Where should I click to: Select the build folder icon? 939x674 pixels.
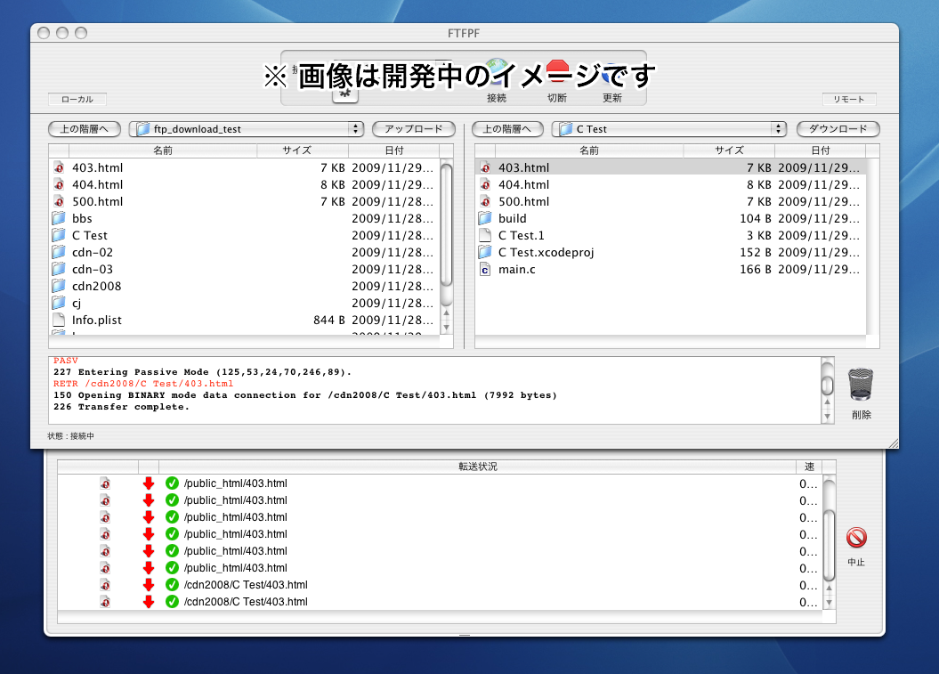tap(485, 218)
